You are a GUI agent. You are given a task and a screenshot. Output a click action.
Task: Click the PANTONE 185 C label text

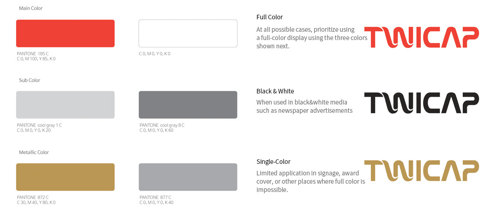pos(33,53)
